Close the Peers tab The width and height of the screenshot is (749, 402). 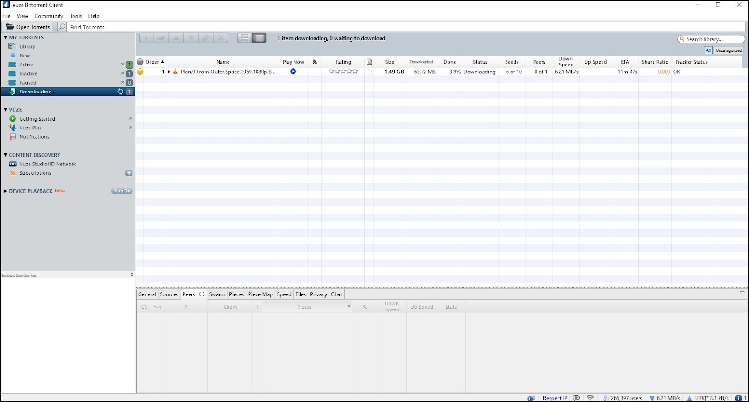point(201,294)
